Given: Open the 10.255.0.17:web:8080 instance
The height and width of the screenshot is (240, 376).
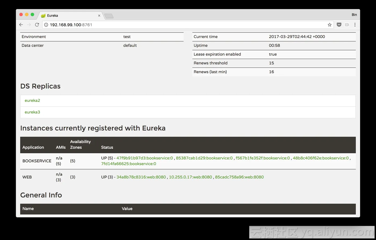Looking at the screenshot, I should coord(190,177).
